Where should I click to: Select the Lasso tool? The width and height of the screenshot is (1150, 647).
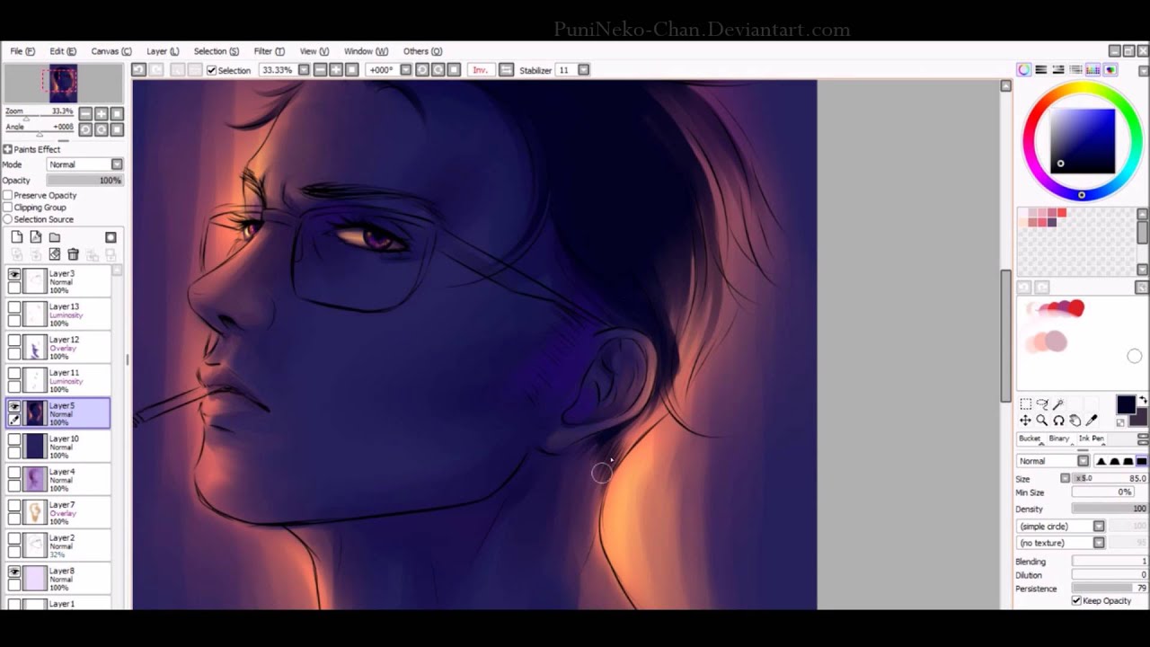1042,404
